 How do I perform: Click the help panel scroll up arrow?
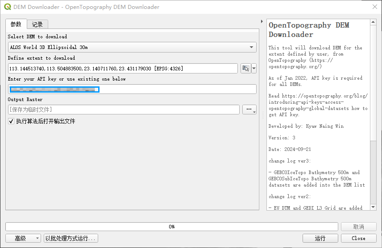pyautogui.click(x=373, y=22)
